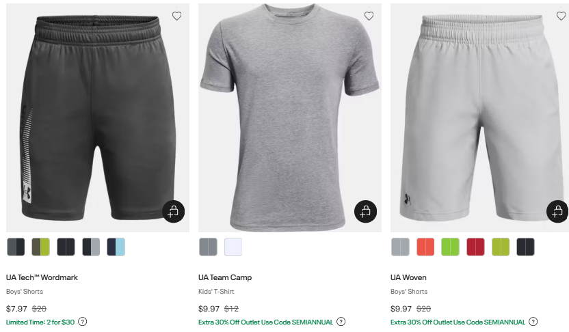Select white swatch for UA Team Camp
This screenshot has width=569, height=332.
tap(233, 247)
